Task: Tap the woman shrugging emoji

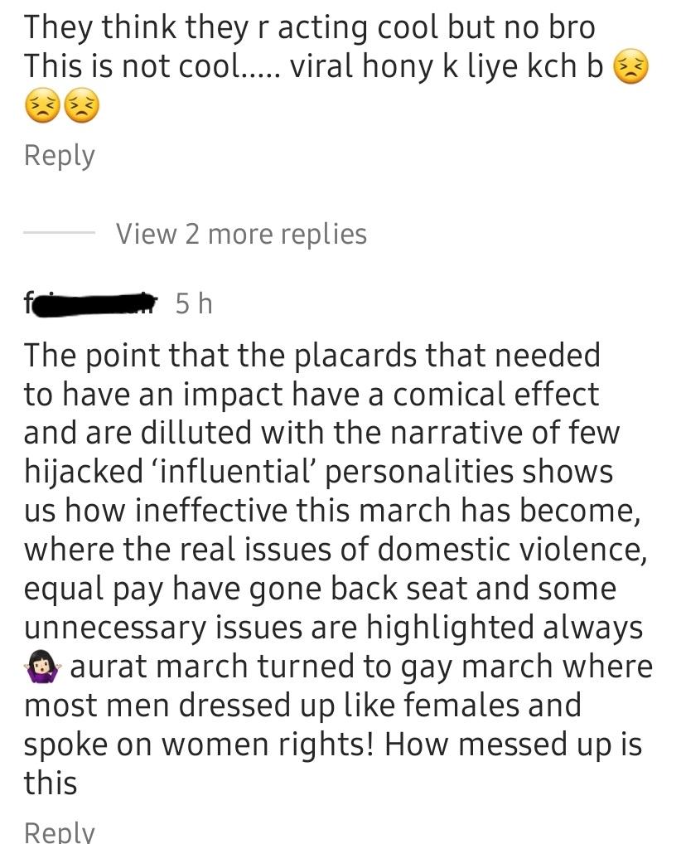Action: [x=43, y=667]
